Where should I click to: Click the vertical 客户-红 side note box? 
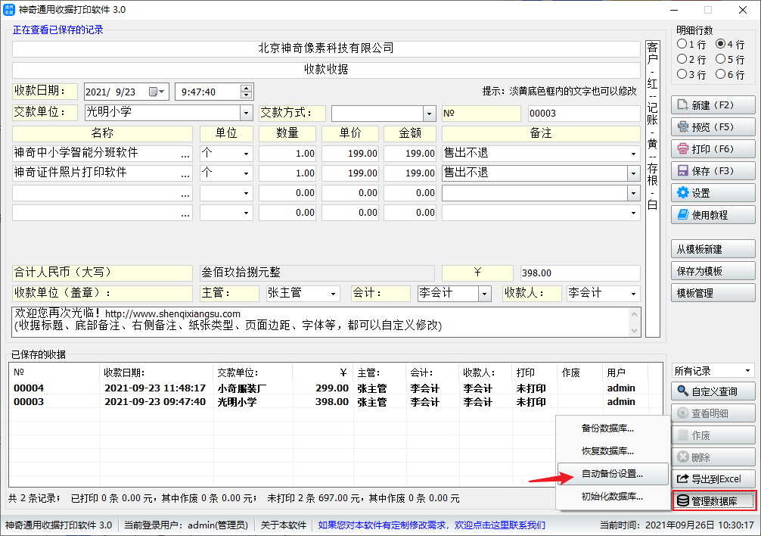tap(653, 189)
